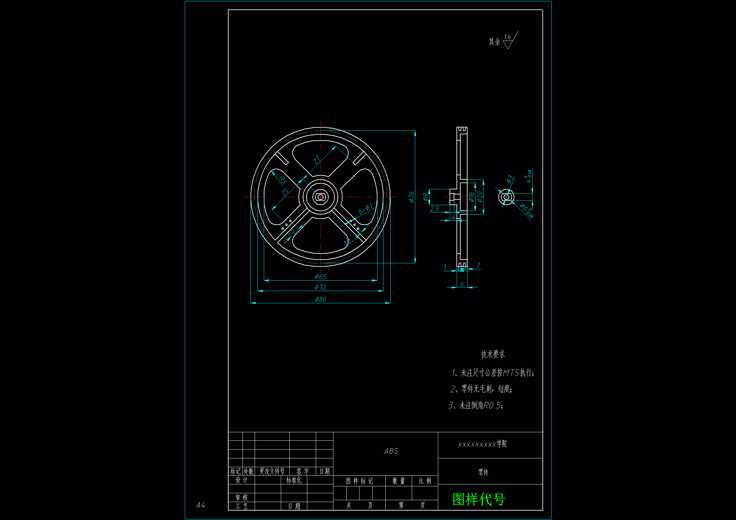Select the Ø20 dimension on the side view
Viewport: 736px width, 520px height.
tap(480, 196)
